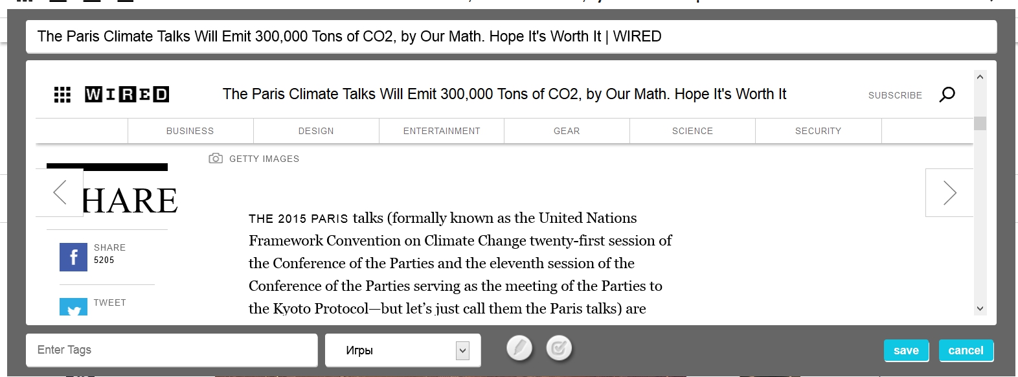
Task: Open the SCIENCE section
Action: click(x=692, y=131)
